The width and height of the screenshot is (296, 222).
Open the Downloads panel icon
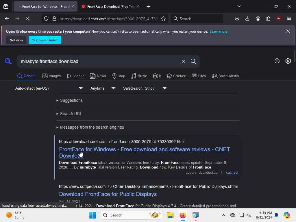pyautogui.click(x=247, y=18)
